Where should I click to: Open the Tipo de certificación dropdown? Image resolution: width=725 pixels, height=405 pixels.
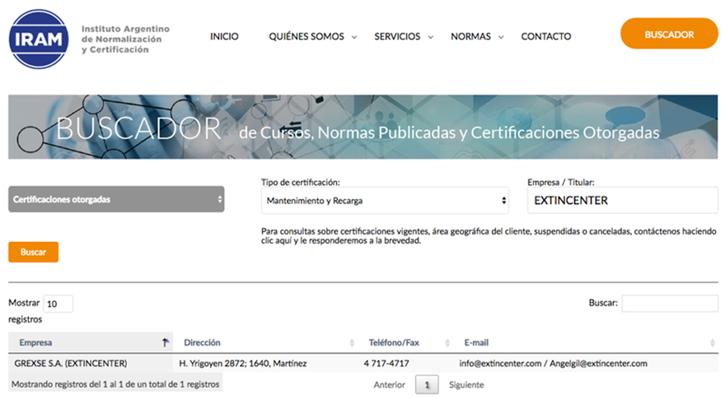click(384, 200)
